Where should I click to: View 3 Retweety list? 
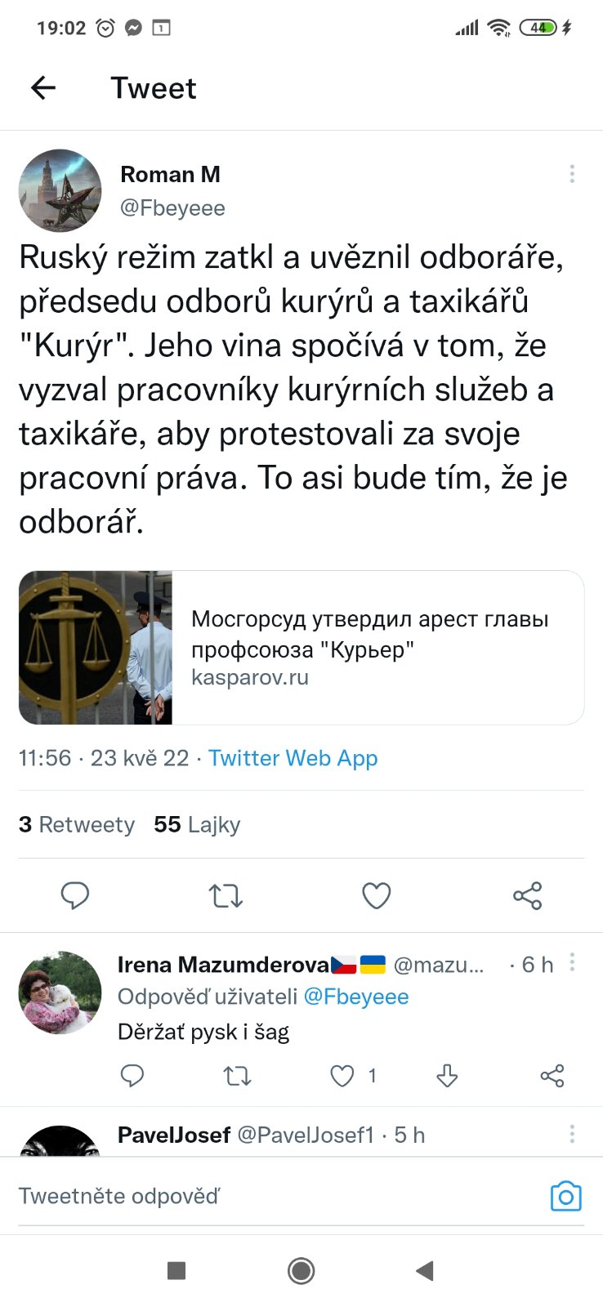[x=77, y=824]
